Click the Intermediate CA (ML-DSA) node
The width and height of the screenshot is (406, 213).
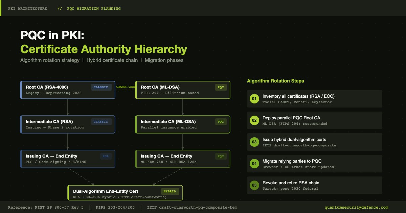(183, 124)
